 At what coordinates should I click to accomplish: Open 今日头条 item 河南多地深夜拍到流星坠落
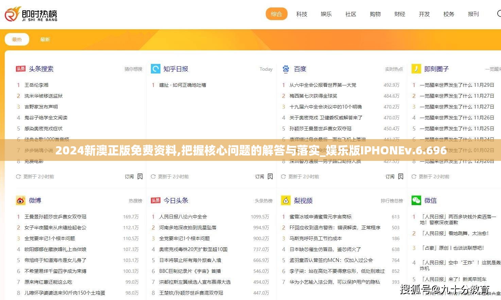pyautogui.click(x=188, y=228)
